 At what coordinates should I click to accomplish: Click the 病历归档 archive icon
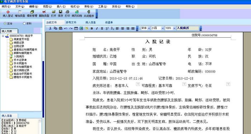click(x=77, y=14)
